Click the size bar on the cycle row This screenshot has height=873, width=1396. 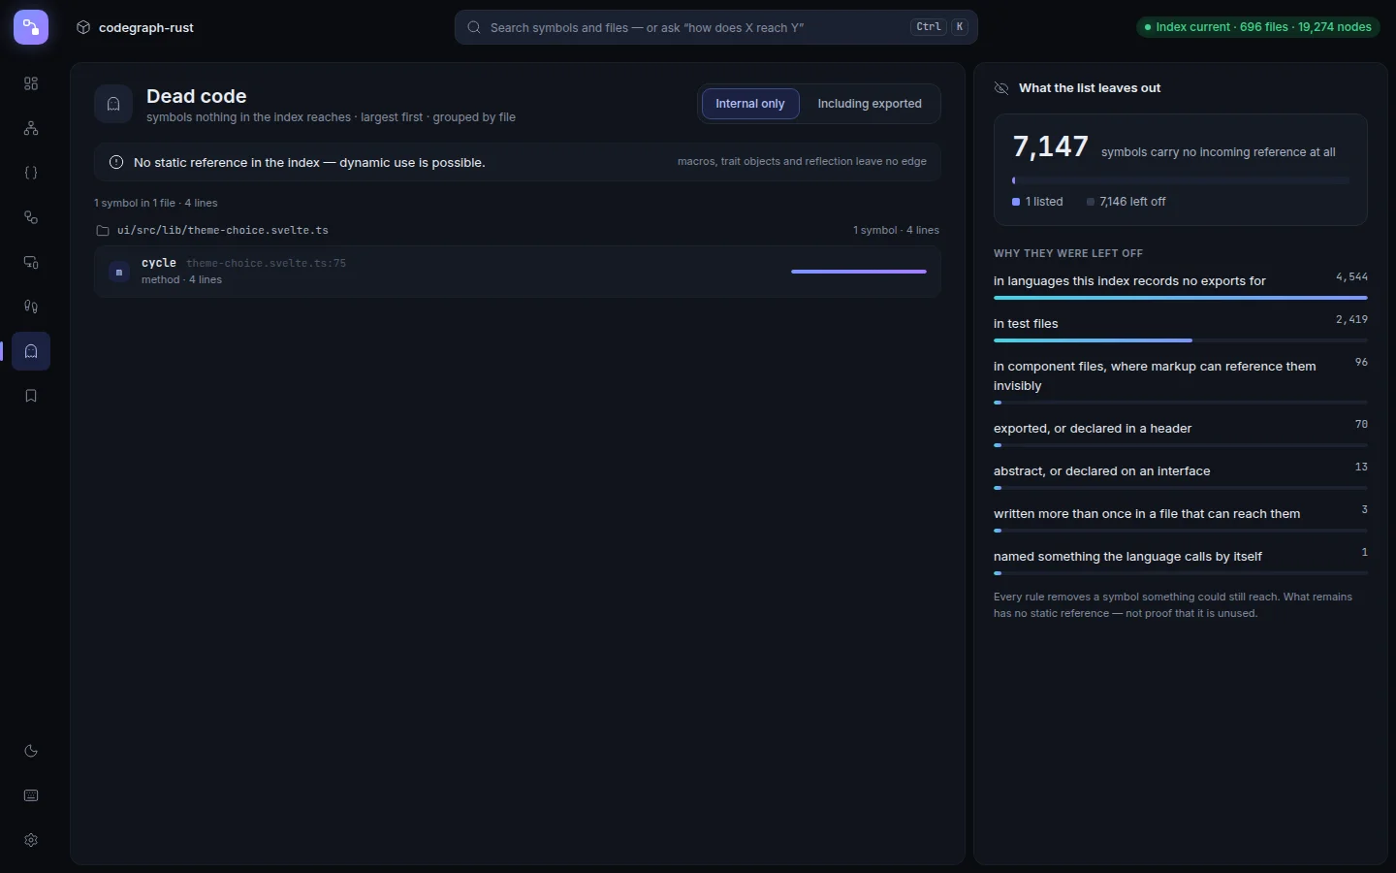pos(859,272)
